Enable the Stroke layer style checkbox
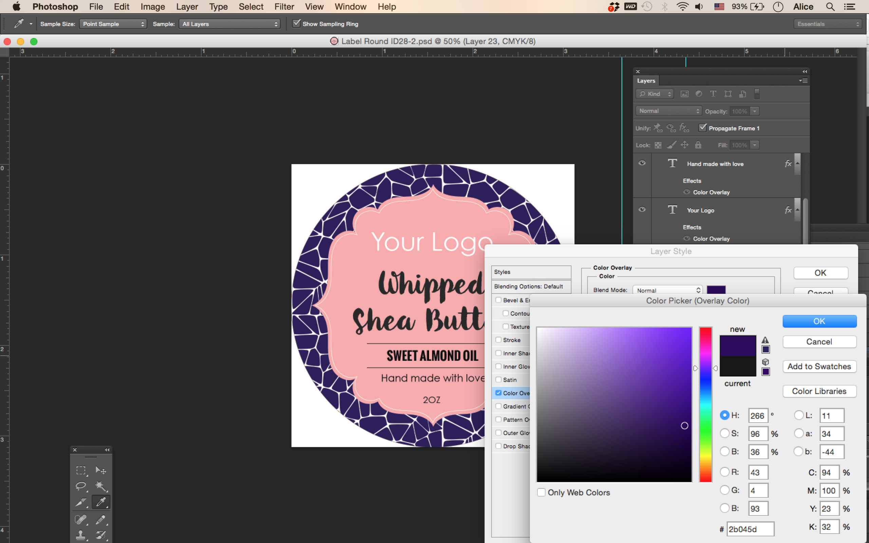 click(x=498, y=339)
